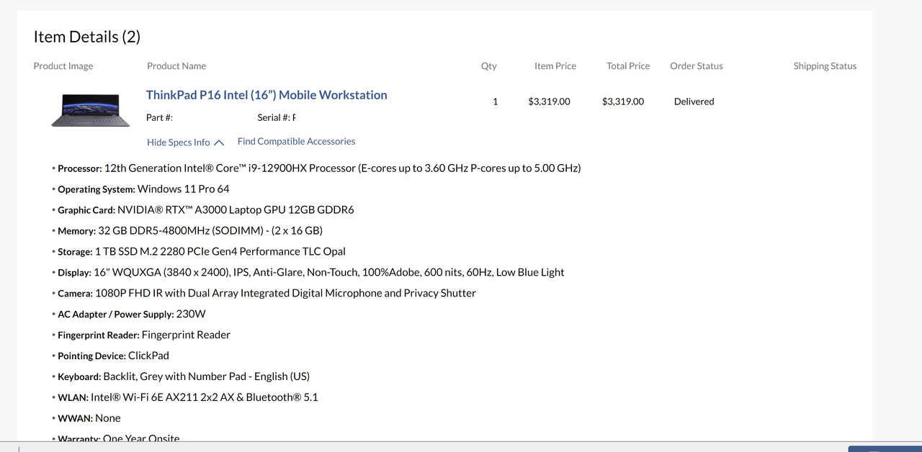Click the chevron beside Hide Specs Info
The image size is (922, 452).
click(219, 143)
